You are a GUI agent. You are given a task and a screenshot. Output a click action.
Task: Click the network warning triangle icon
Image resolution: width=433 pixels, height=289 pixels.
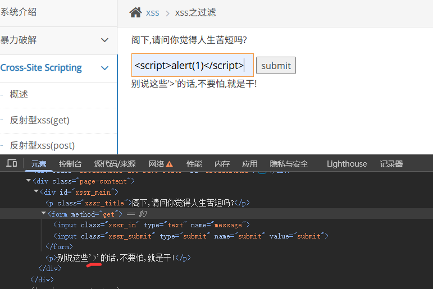coord(169,164)
